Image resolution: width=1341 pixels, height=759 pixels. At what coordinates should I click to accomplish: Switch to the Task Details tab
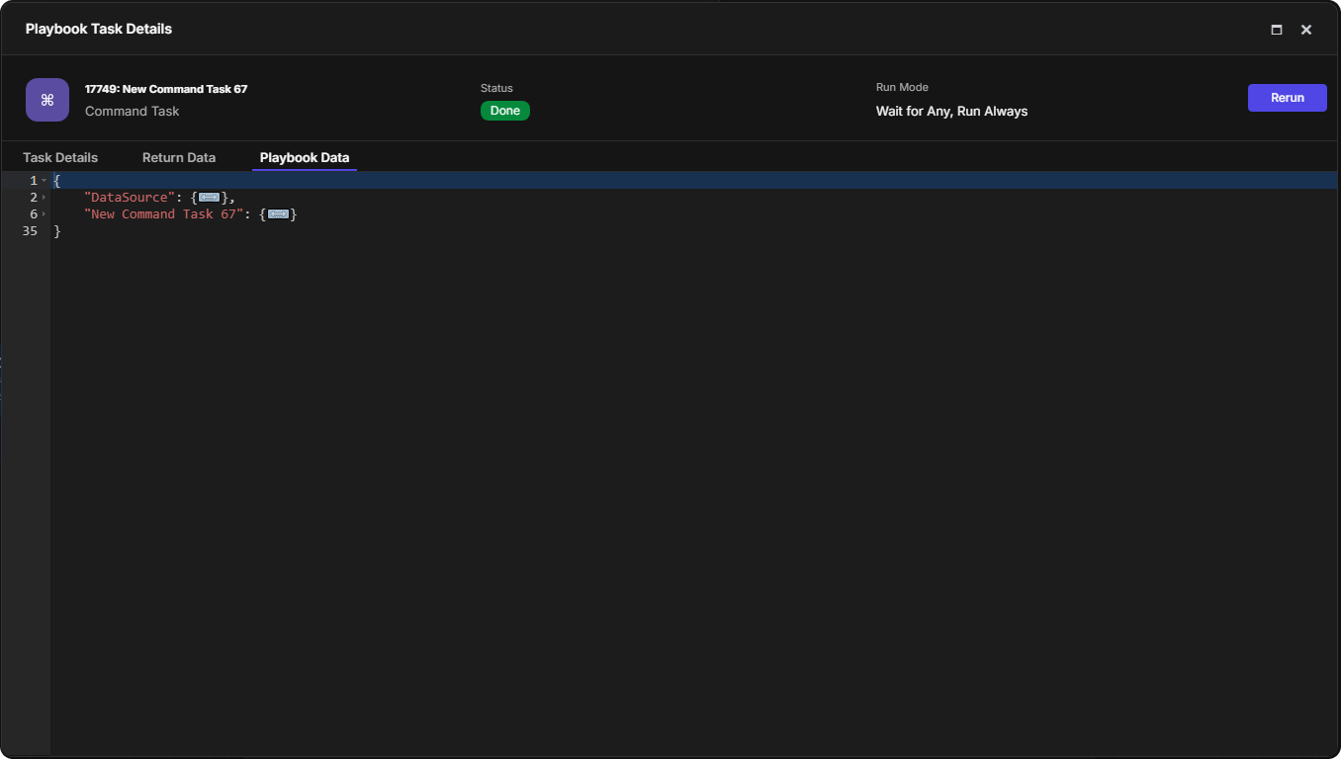pyautogui.click(x=60, y=157)
